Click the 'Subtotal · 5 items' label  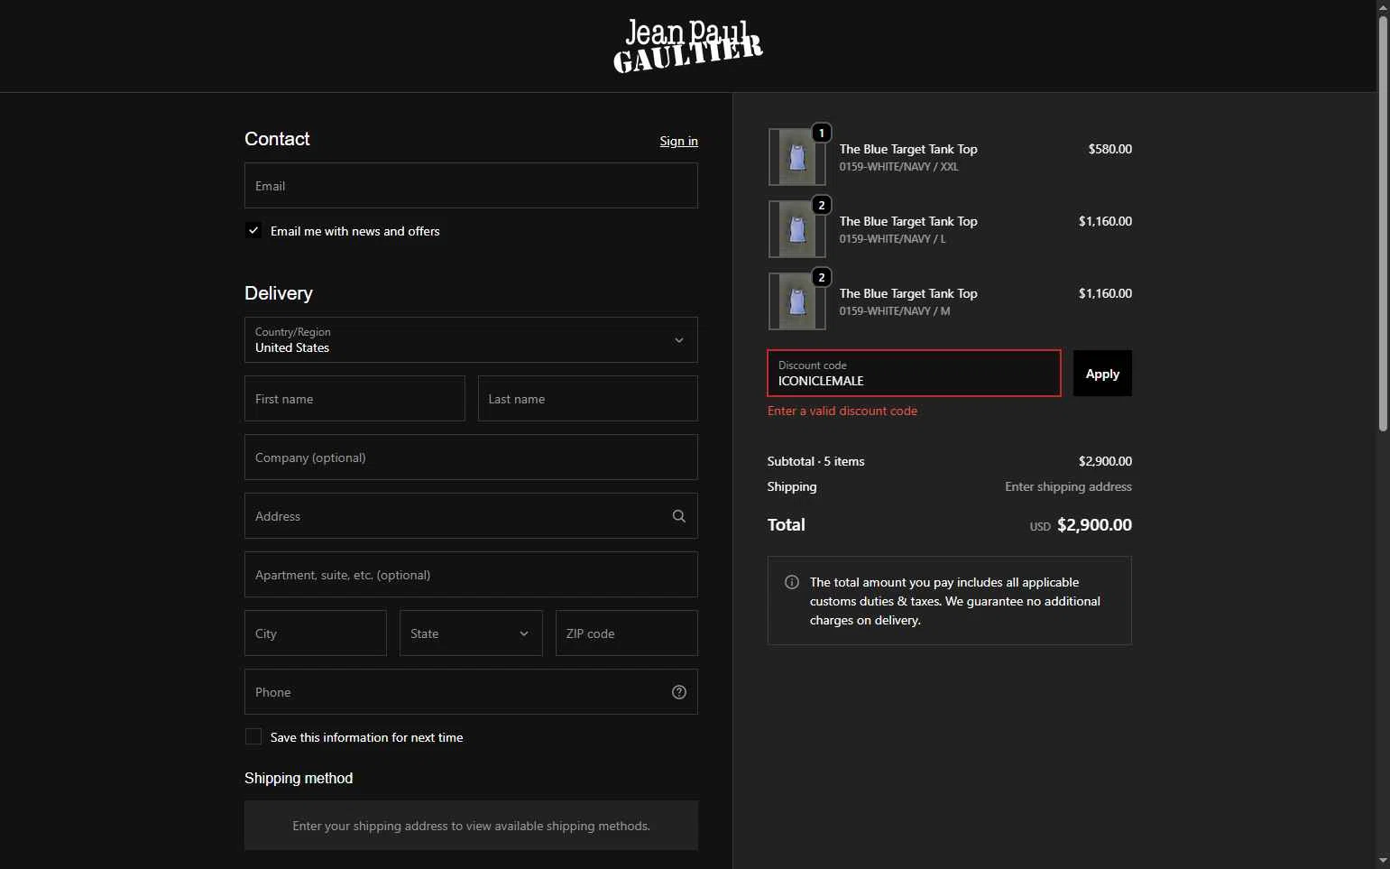(815, 461)
